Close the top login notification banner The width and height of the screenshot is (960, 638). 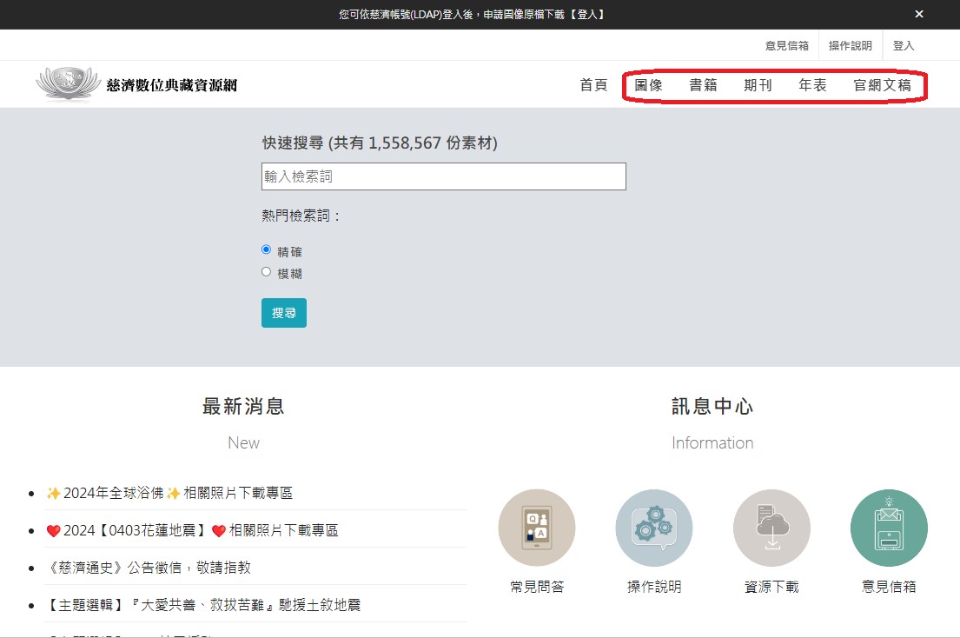tap(919, 14)
